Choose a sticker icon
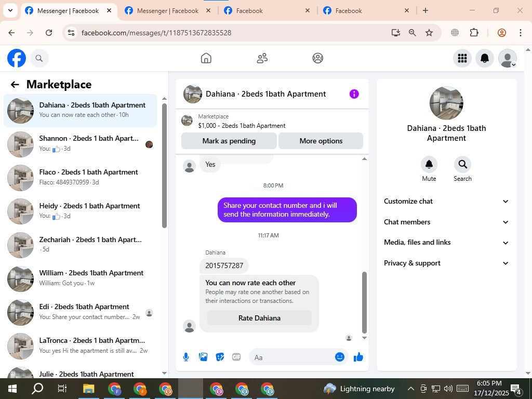The width and height of the screenshot is (532, 399). click(220, 357)
